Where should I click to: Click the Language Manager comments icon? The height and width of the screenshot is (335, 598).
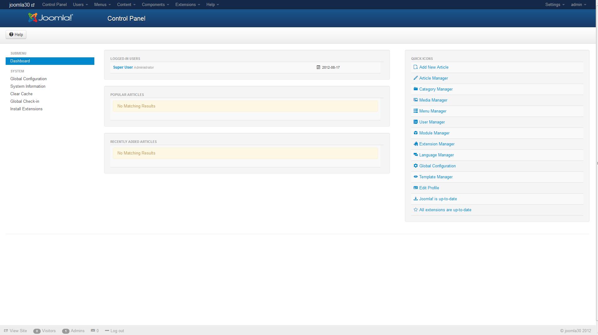point(416,155)
